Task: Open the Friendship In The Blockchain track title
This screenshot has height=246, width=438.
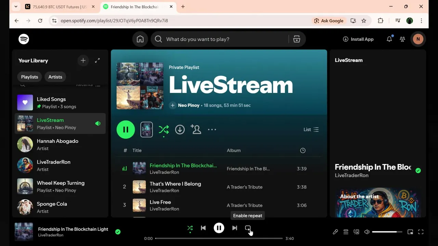Action: click(183, 165)
